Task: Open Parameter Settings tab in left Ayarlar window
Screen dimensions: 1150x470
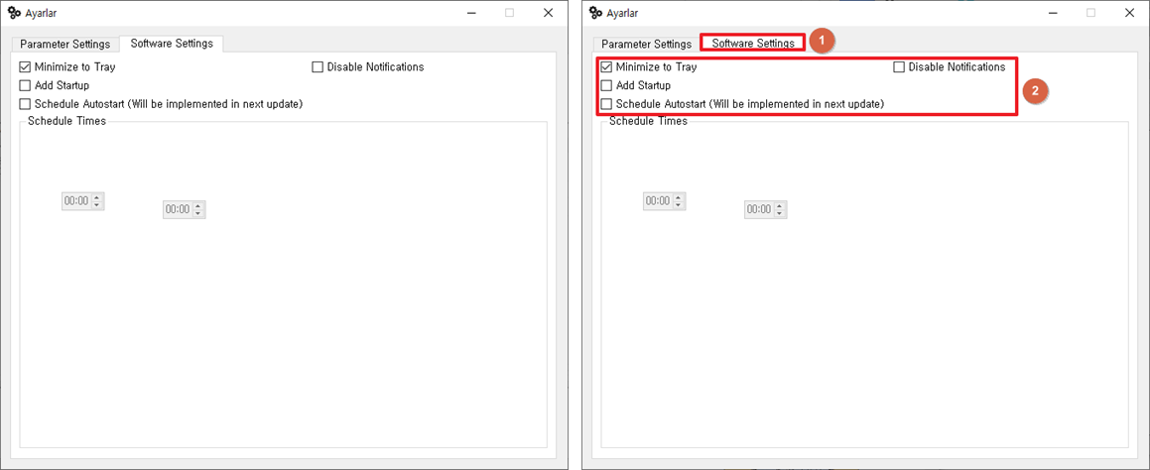Action: pyautogui.click(x=65, y=44)
